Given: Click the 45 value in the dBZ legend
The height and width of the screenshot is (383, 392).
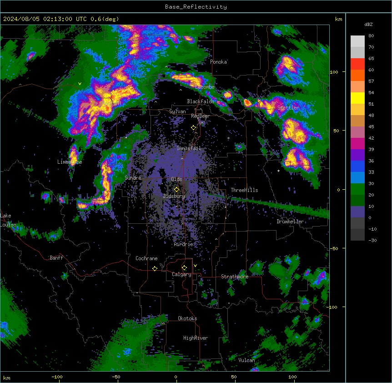Looking at the screenshot, I should [371, 127].
